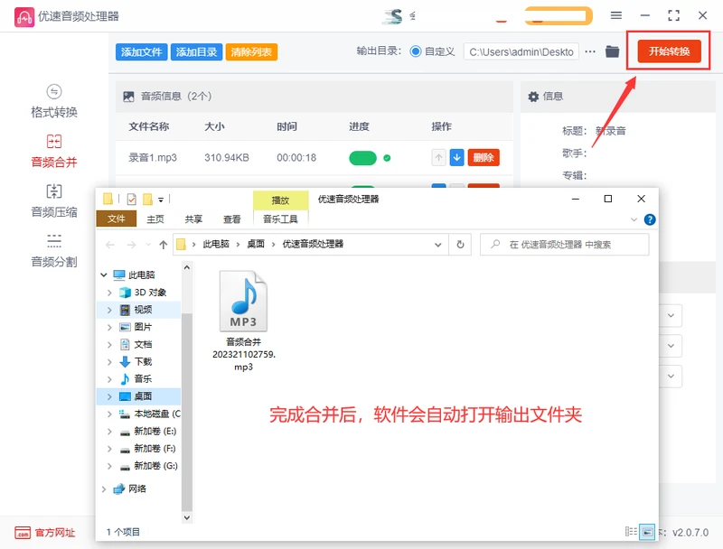Expand address bar history dropdown
The width and height of the screenshot is (723, 549).
click(x=438, y=245)
